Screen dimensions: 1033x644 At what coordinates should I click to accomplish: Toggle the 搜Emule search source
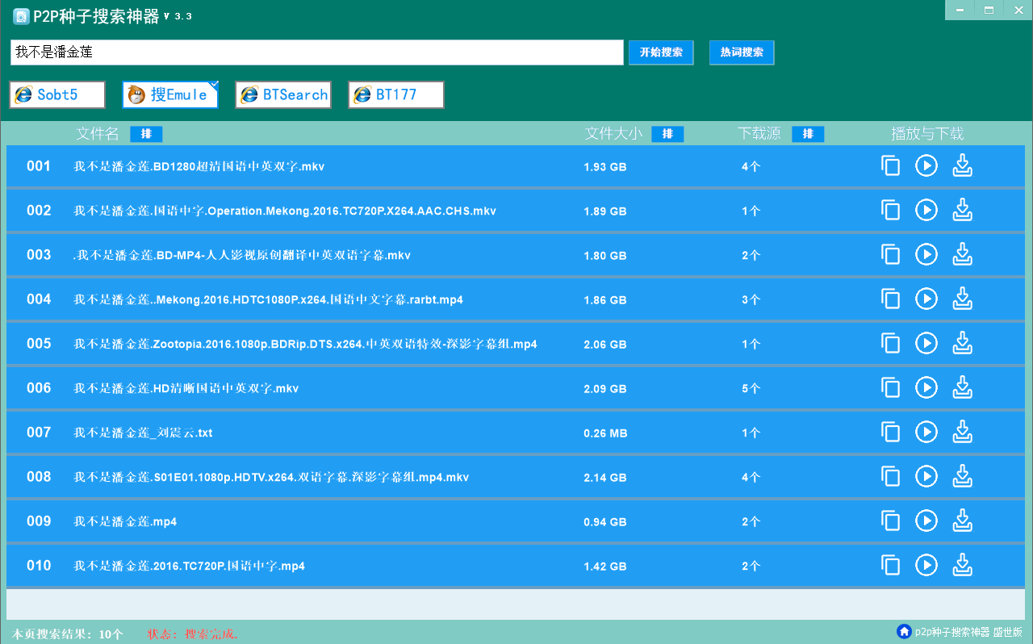click(170, 94)
